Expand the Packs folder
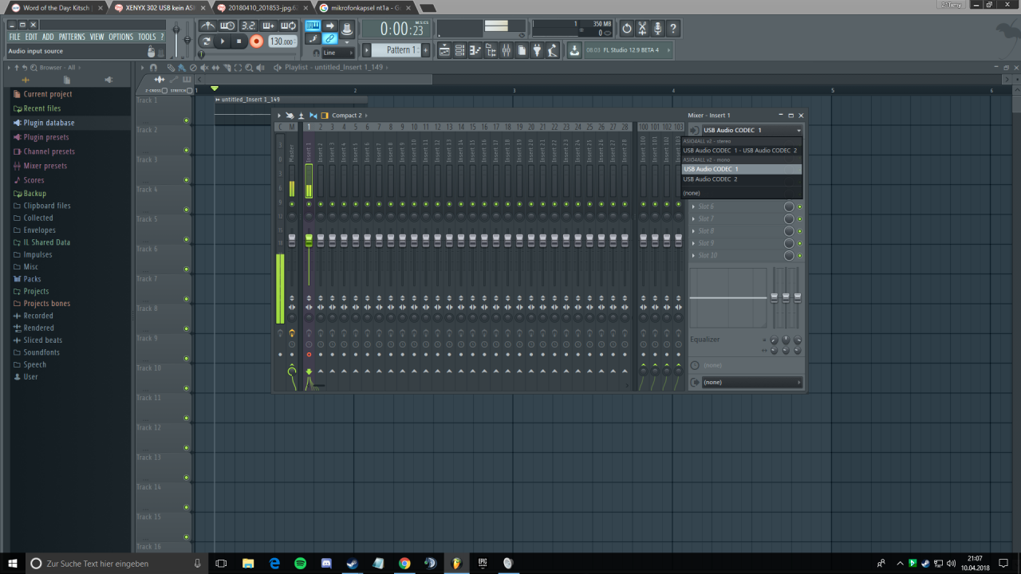 [x=32, y=279]
